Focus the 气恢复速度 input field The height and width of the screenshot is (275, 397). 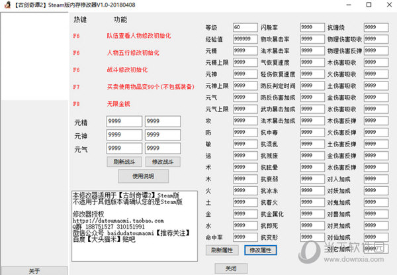click(312, 62)
